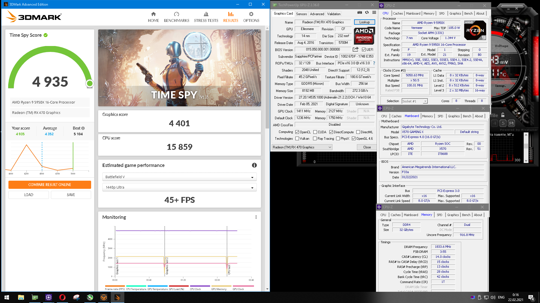Open File Explorer from the taskbar
The image size is (540, 303).
pos(21,297)
